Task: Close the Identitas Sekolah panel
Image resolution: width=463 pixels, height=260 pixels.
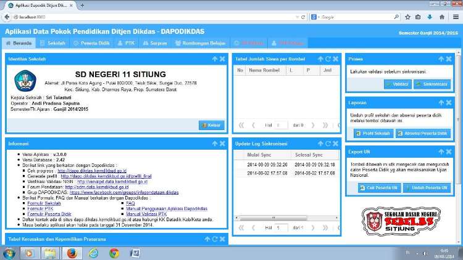Action: 222,59
